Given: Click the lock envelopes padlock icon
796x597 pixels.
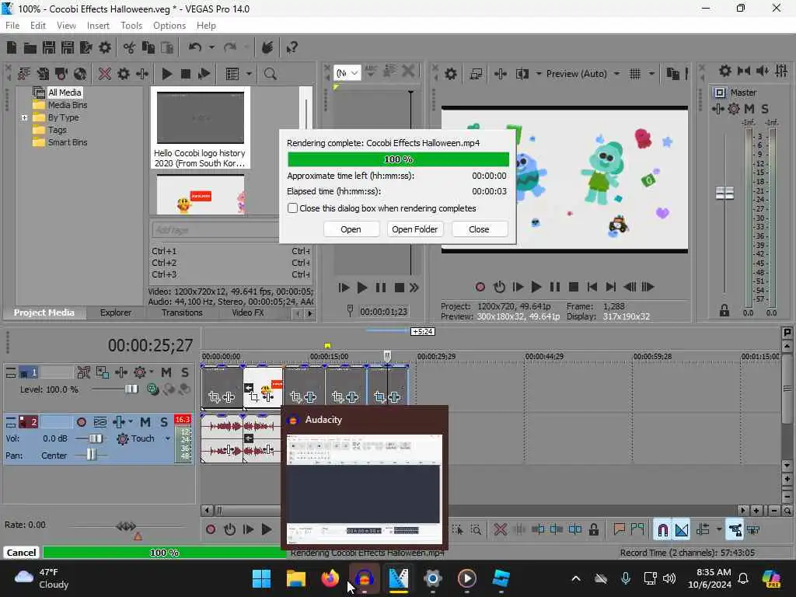Looking at the screenshot, I should point(593,529).
